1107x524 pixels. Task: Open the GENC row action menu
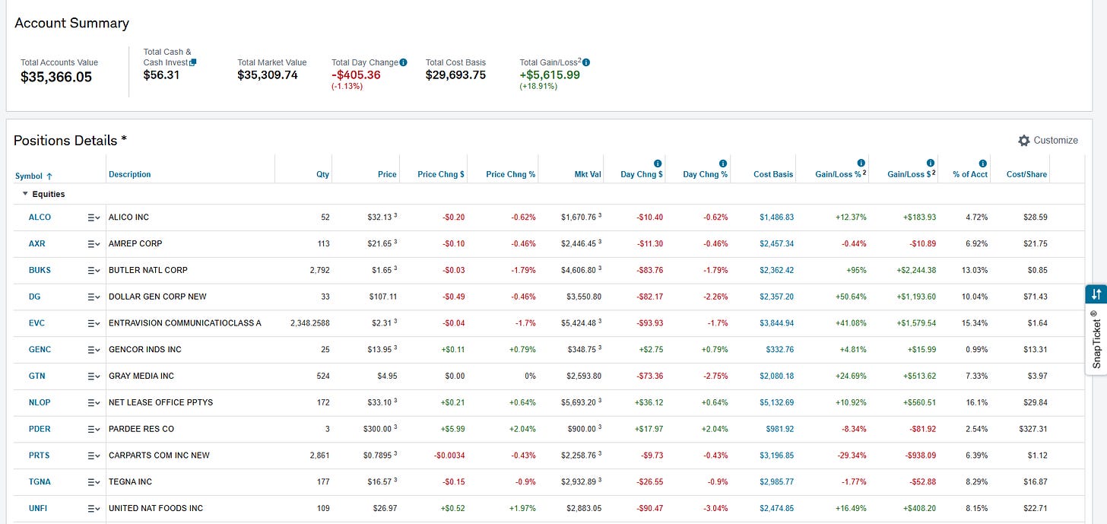click(94, 350)
